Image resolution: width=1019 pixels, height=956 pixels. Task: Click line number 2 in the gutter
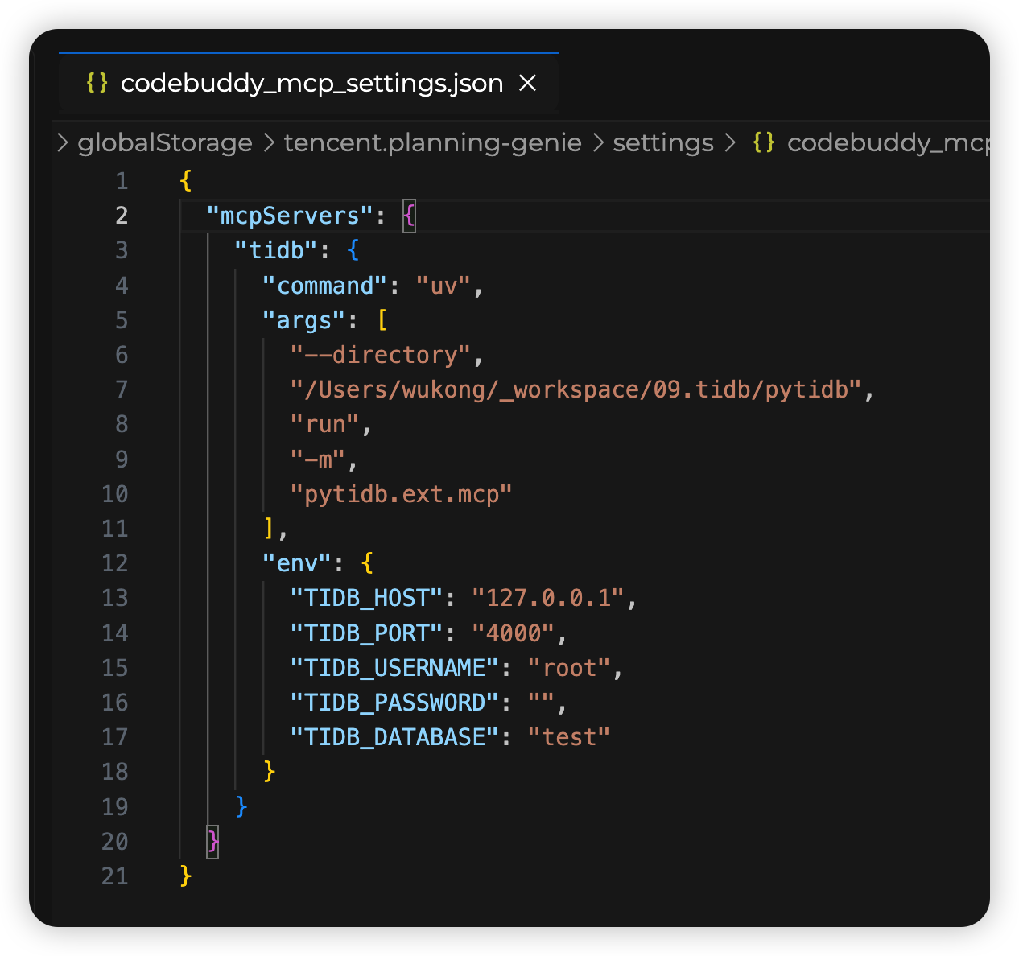pyautogui.click(x=122, y=216)
